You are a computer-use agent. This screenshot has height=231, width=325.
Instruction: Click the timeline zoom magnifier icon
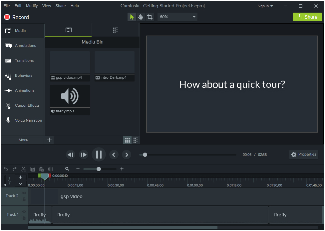67,169
